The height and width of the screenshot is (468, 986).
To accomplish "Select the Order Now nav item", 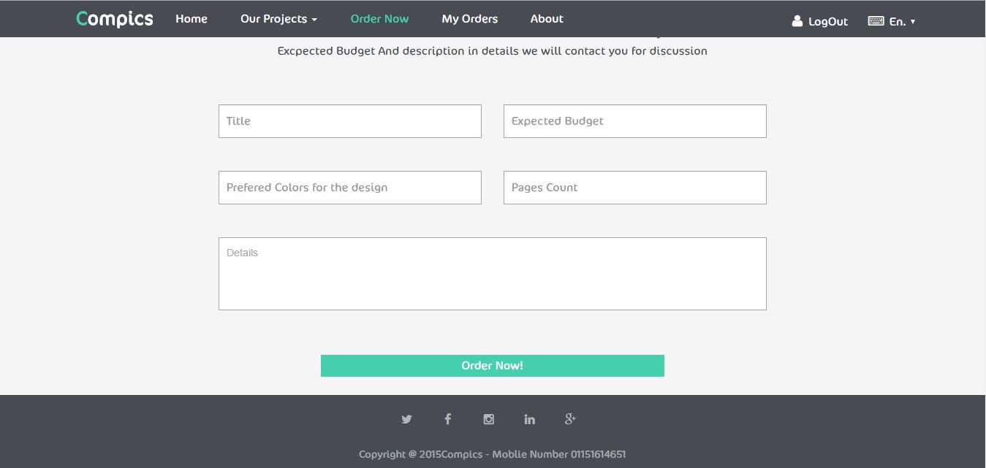I will pos(379,19).
